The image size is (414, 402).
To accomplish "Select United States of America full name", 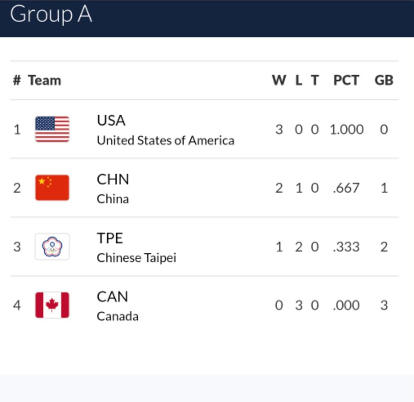I will (x=165, y=141).
